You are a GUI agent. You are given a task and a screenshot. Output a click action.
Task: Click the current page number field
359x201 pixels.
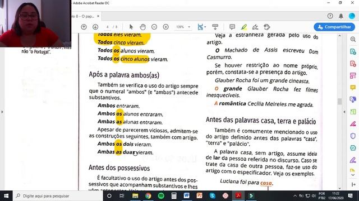coord(107,27)
